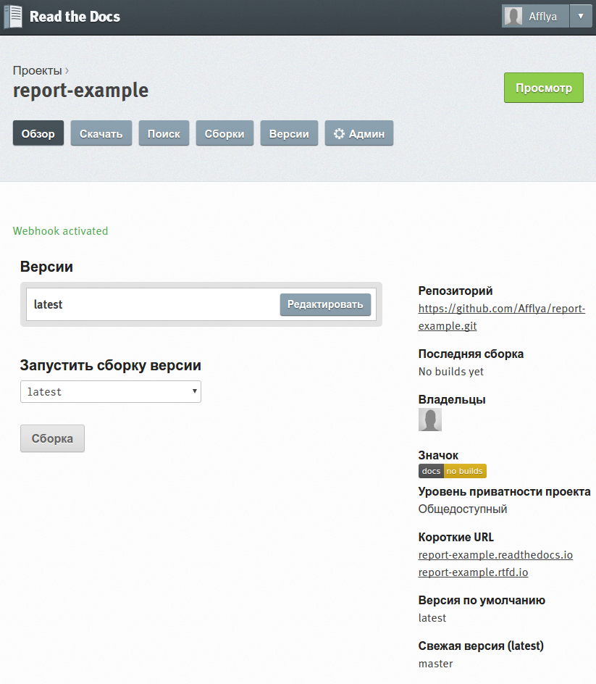This screenshot has height=684, width=596.
Task: Switch to the Поиск tab
Action: [x=164, y=133]
